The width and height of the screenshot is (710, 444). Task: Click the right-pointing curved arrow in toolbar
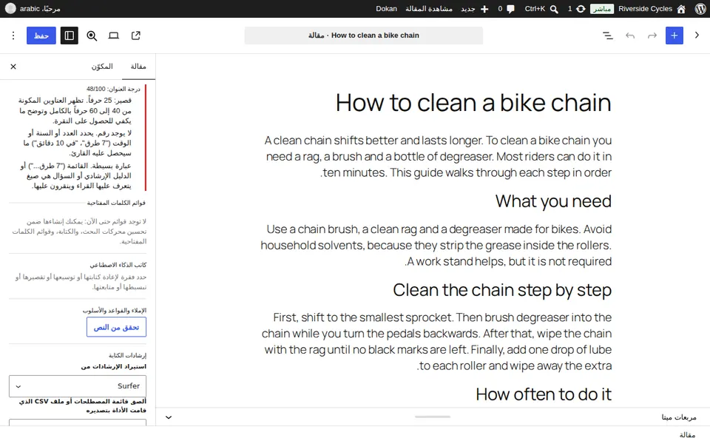tap(652, 36)
